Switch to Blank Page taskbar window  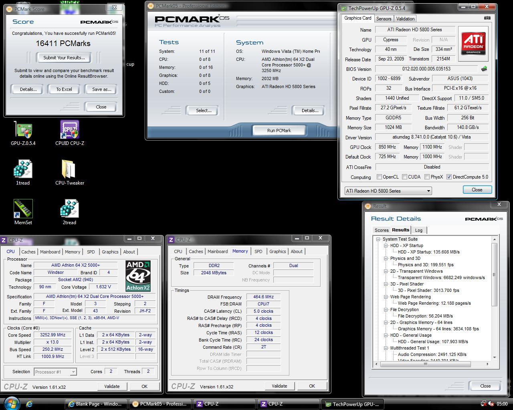pos(96,404)
